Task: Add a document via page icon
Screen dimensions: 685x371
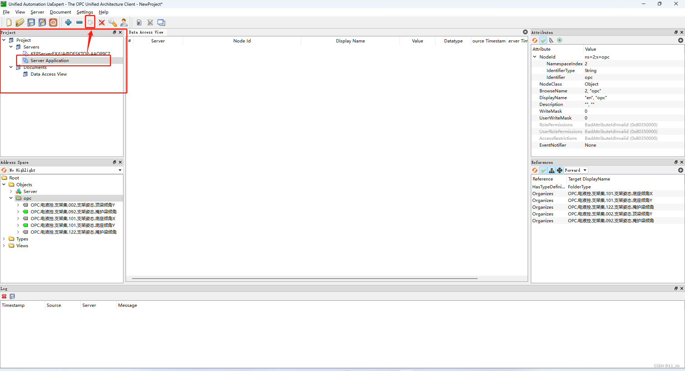Action: tap(139, 22)
